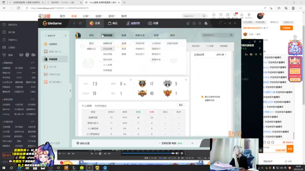
Task: Click the orange 发送 send button in chat
Action: click(290, 149)
